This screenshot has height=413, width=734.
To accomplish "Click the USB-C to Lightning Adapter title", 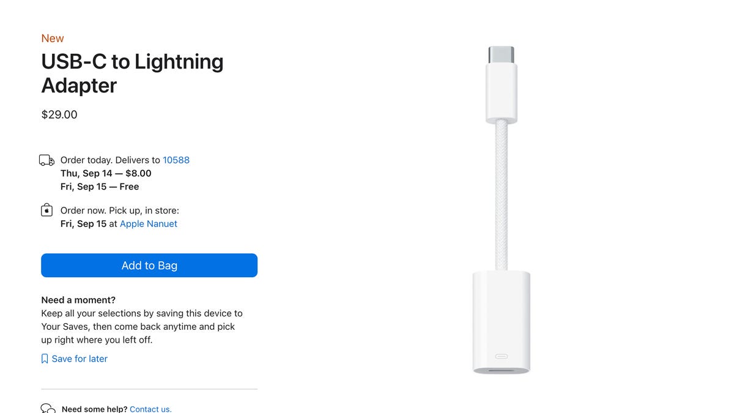I will coord(132,73).
